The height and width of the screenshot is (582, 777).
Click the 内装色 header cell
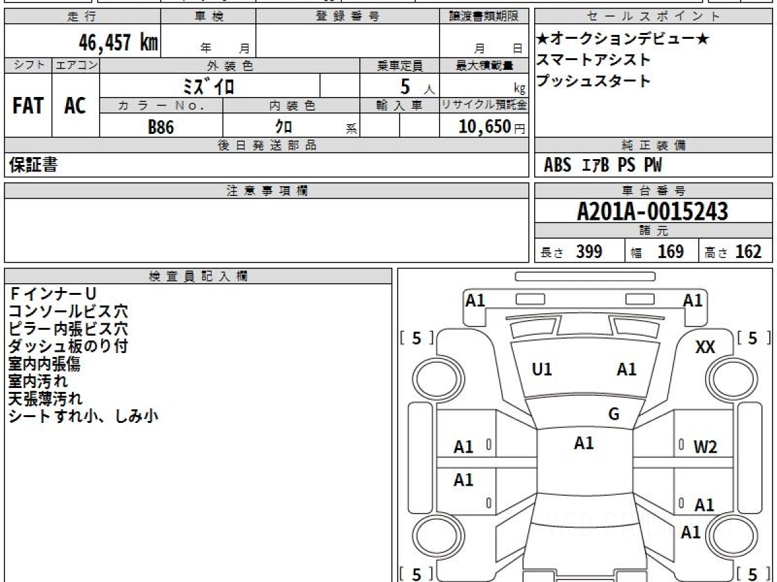[292, 105]
